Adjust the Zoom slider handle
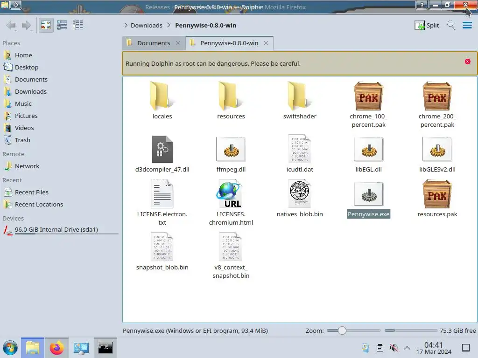This screenshot has width=478, height=358. (x=342, y=330)
